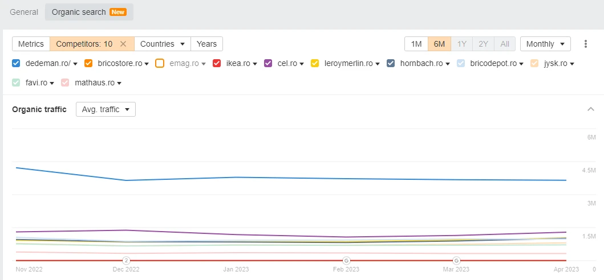The width and height of the screenshot is (604, 280).
Task: Click the 4.5M axis value
Action: point(589,170)
